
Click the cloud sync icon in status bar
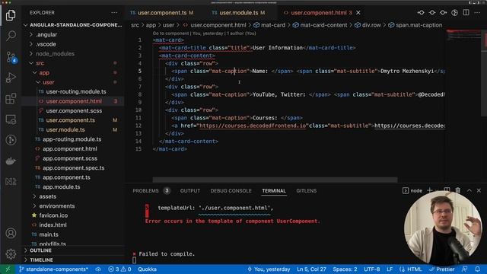(x=98, y=269)
